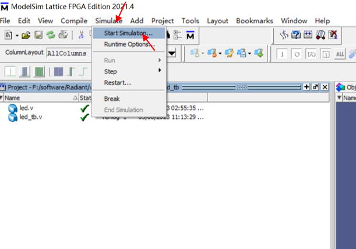This screenshot has width=356, height=249.
Task: Click the waveform with blue down arrows icon
Action: 308,35
